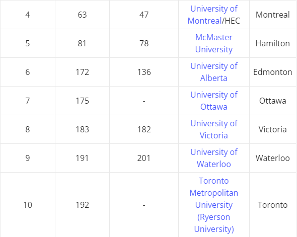
Task: Click the cell with value 81
Action: pos(82,43)
